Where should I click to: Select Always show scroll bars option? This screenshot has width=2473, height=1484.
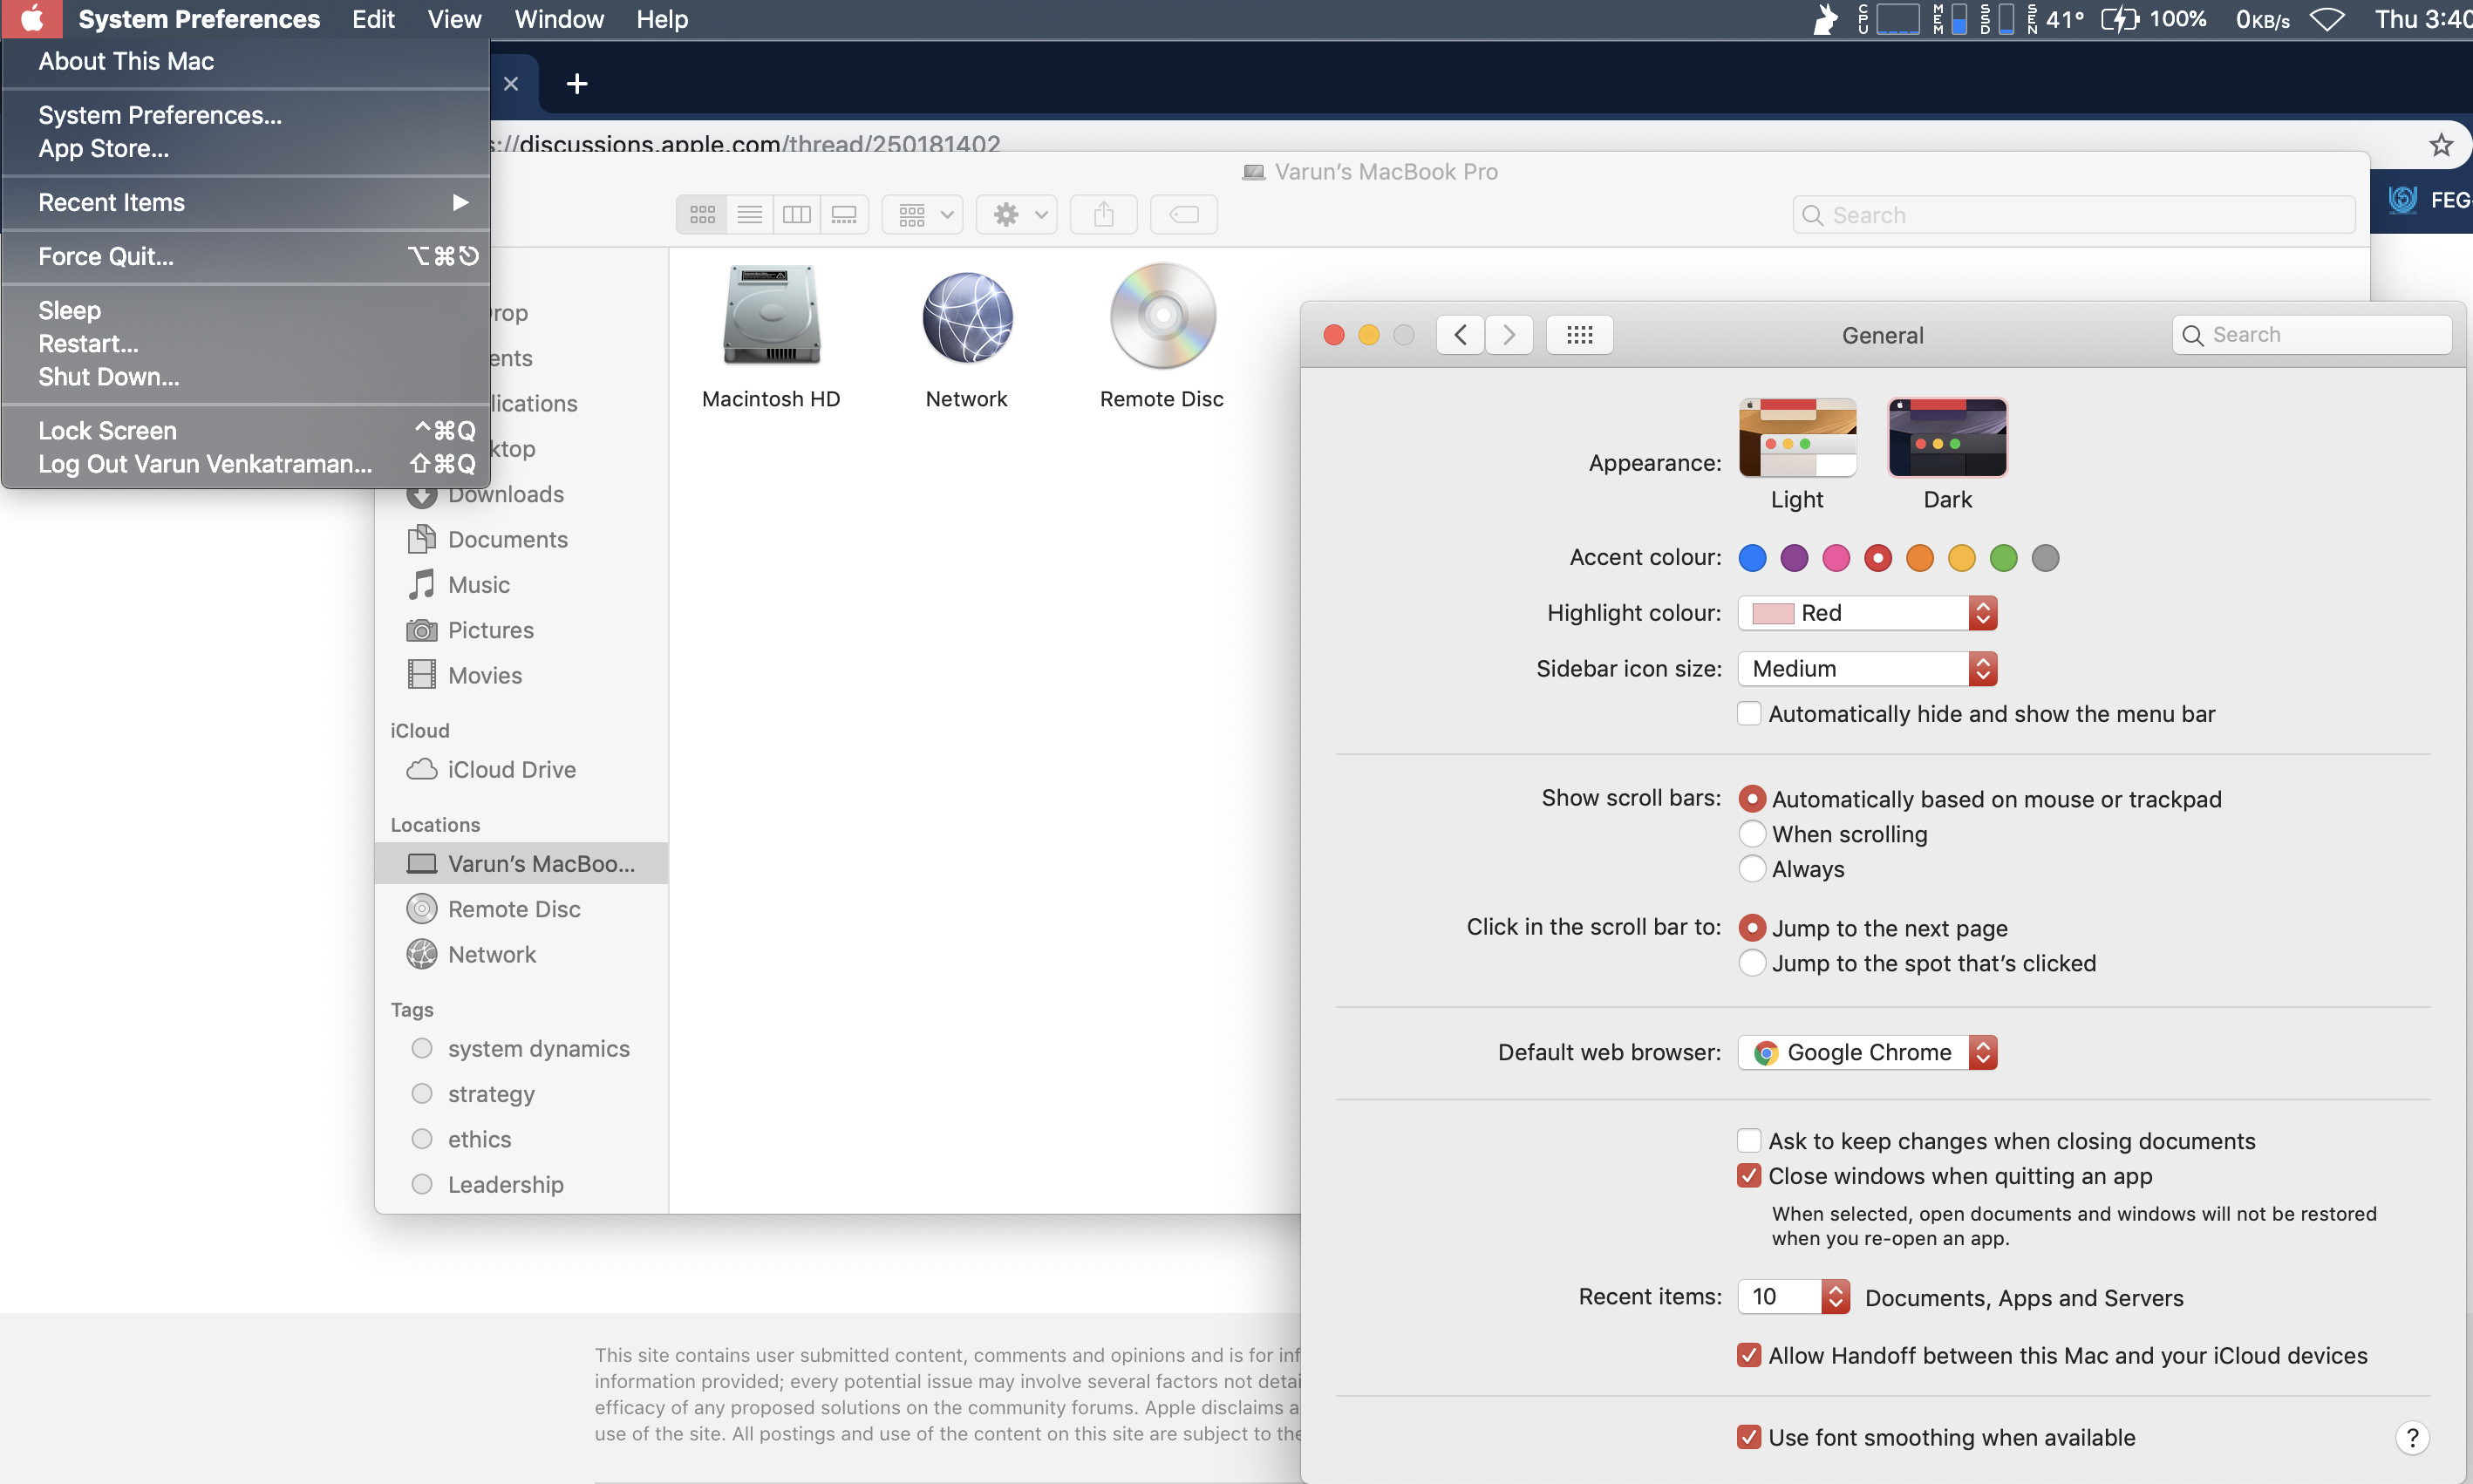(1751, 869)
